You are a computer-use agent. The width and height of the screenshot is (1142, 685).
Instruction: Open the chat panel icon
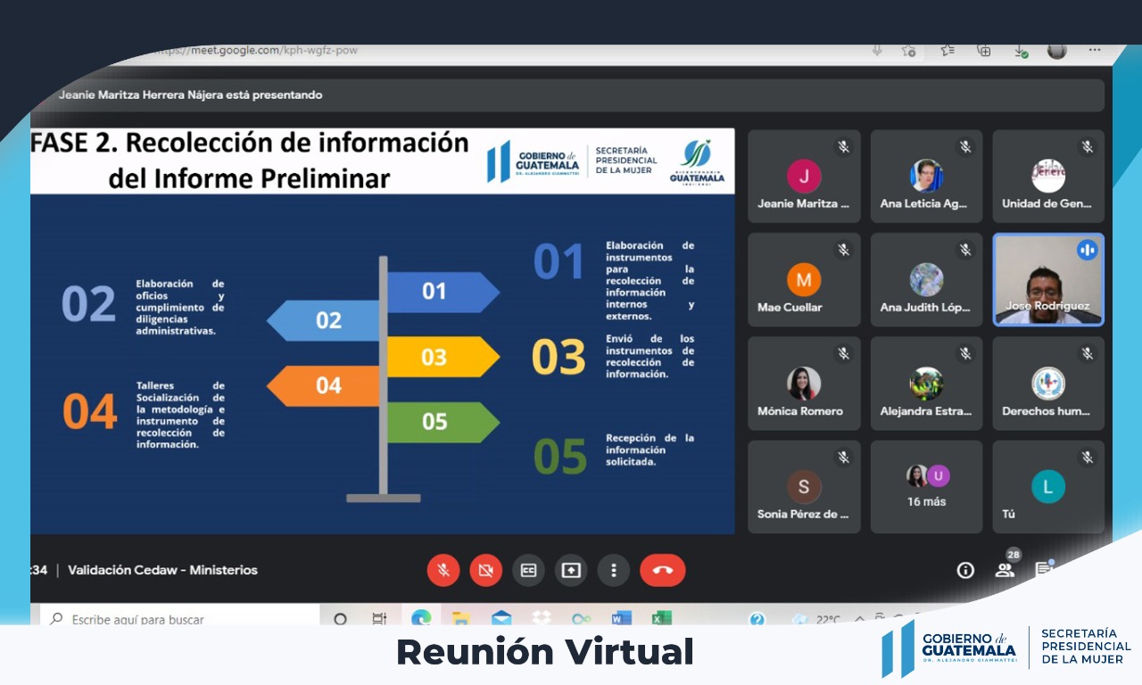[1043, 569]
